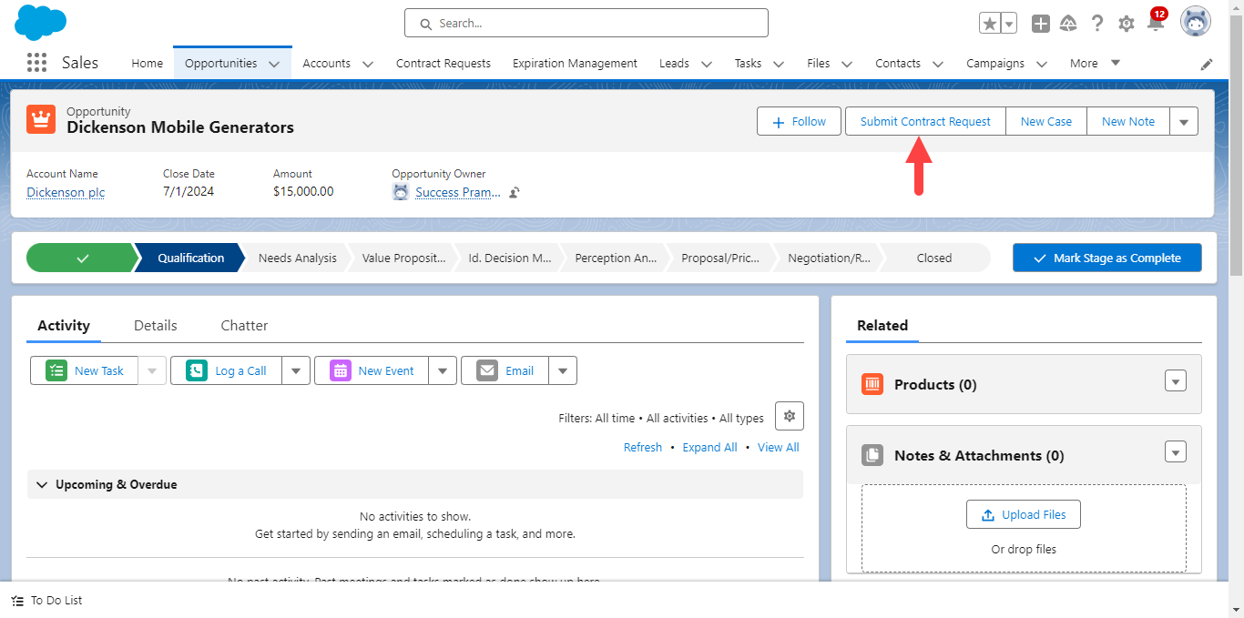Open Global Actions plus icon
Screen dimensions: 1244x618
(x=1041, y=24)
